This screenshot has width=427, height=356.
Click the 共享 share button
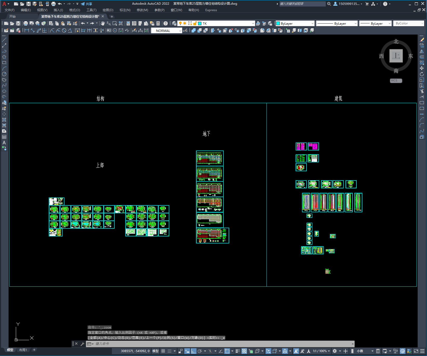(87, 4)
